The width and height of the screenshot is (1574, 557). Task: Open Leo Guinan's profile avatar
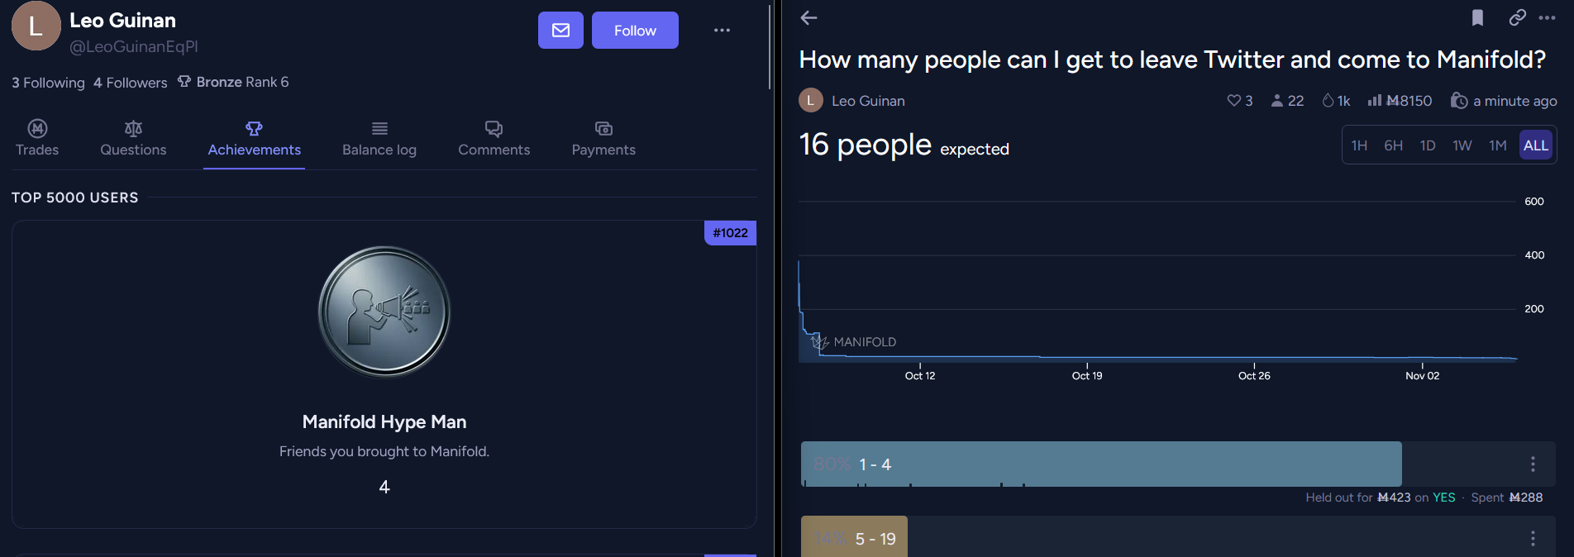tap(36, 26)
